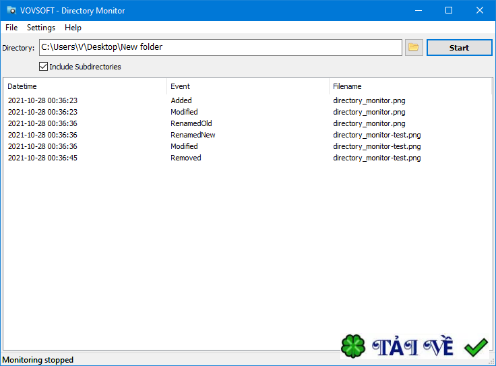Click filename directory_monitor.png in RenamedOld row

(369, 123)
